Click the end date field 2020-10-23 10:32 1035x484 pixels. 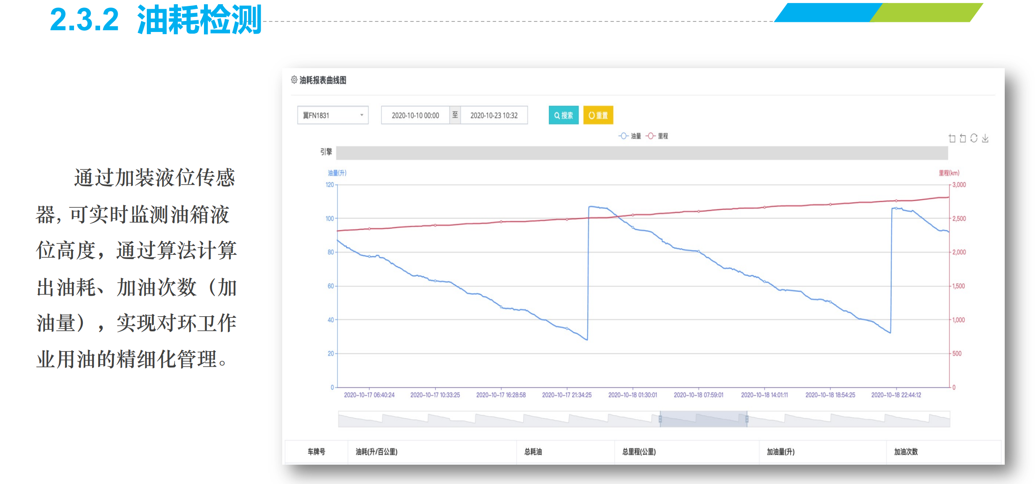(x=494, y=115)
